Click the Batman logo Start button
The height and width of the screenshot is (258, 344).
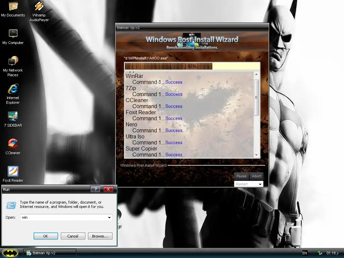click(10, 253)
